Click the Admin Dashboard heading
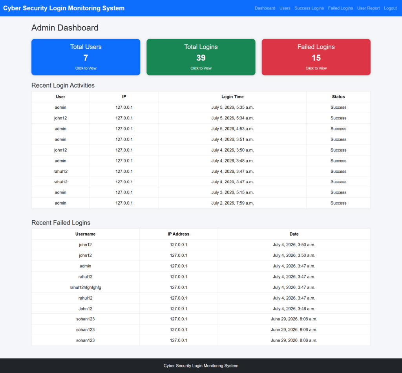This screenshot has width=402, height=373. pyautogui.click(x=65, y=28)
